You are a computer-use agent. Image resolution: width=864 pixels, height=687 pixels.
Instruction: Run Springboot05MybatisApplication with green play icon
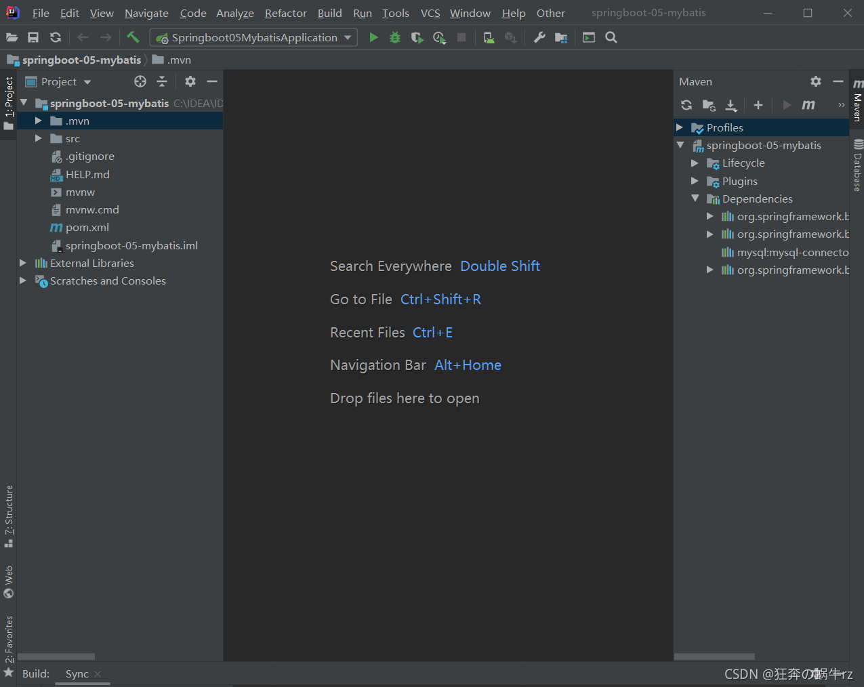point(373,38)
